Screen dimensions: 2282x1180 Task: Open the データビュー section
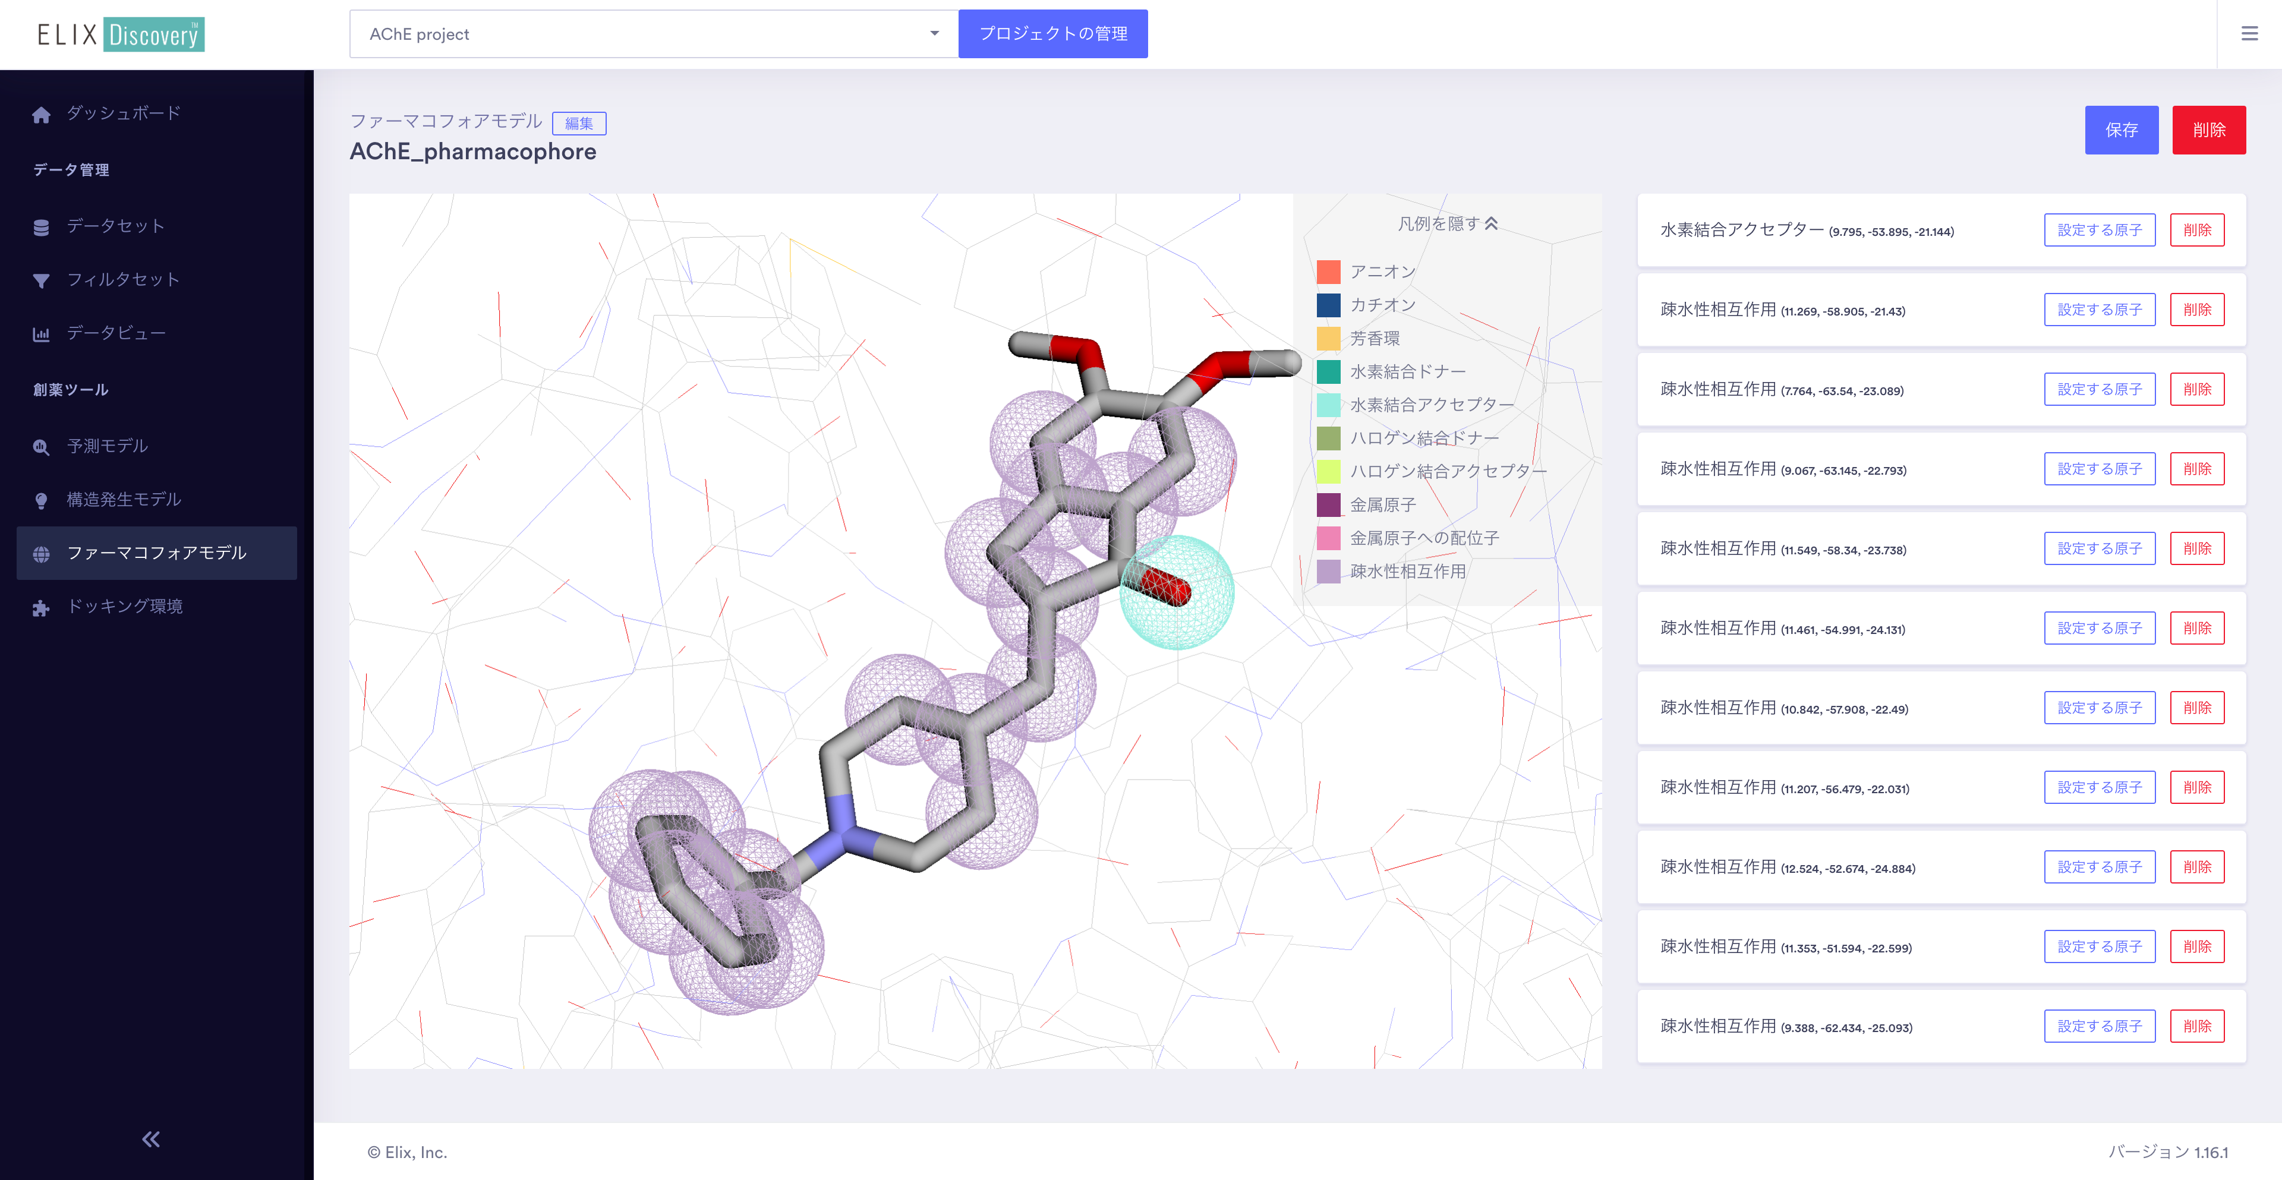click(114, 333)
